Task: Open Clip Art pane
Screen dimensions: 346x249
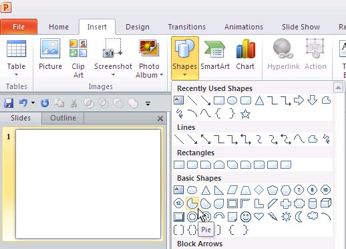Action: pos(78,58)
